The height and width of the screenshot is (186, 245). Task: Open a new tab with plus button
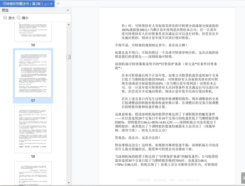(x=58, y=4)
